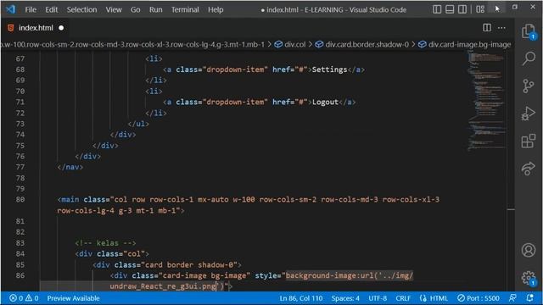Open the Go menu
This screenshot has width=543, height=305.
click(x=135, y=9)
